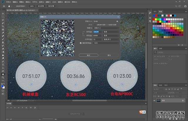Uncheck the 重新采样 resample checkbox
Screen dimensions: 188x121
[x=81, y=43]
